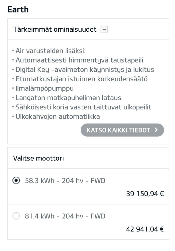The width and height of the screenshot is (175, 251).
Task: Select the 81.4 kWh battery option
Action: (16, 216)
